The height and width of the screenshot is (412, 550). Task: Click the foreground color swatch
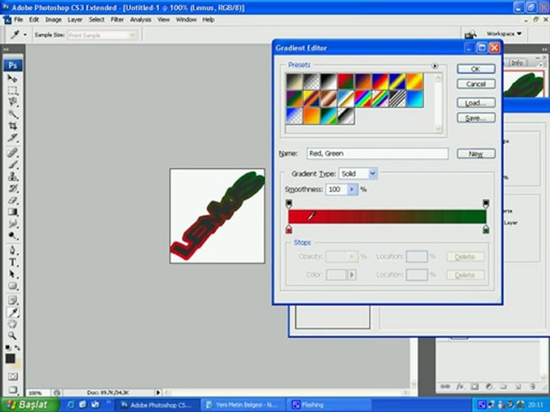tap(10, 358)
